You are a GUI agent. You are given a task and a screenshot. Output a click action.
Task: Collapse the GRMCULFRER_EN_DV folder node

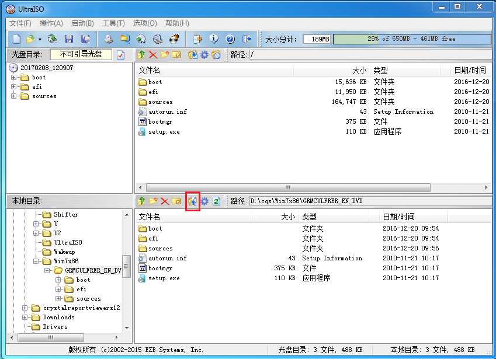(47, 270)
